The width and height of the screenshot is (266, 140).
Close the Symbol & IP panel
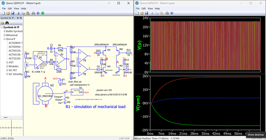tap(21, 18)
